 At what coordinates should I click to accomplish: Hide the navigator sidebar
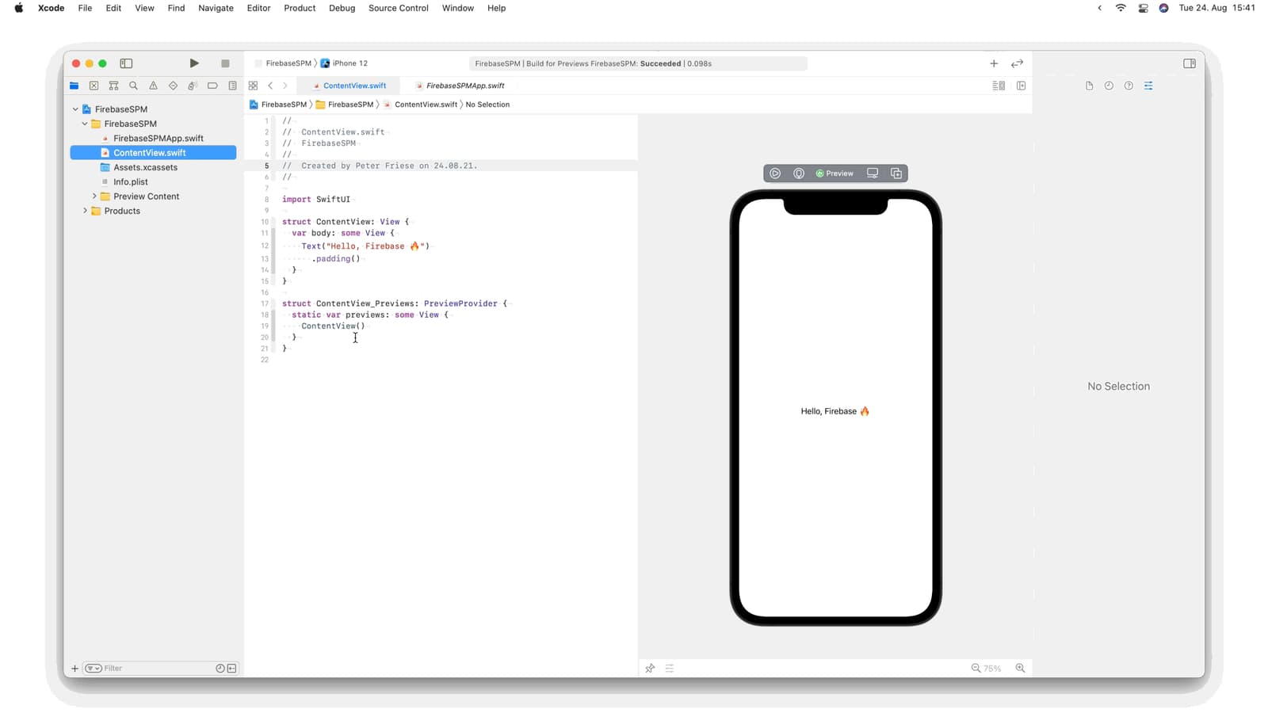pyautogui.click(x=126, y=63)
